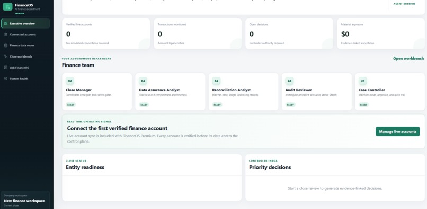This screenshot has height=209, width=427.
Task: Click 'Start a close review' message text
Action: 335,188
